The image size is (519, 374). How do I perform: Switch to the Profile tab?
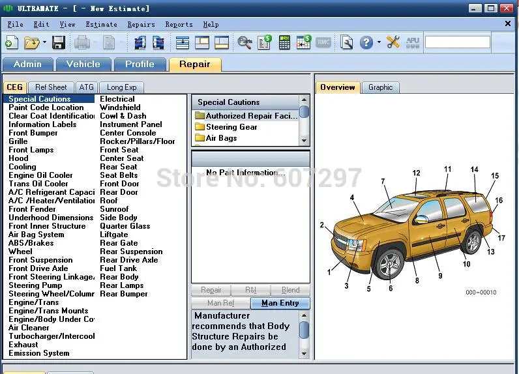pos(140,64)
